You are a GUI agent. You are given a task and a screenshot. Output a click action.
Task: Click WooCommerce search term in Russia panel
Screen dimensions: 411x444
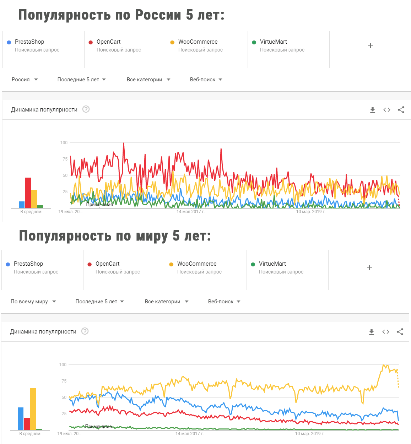click(x=198, y=42)
